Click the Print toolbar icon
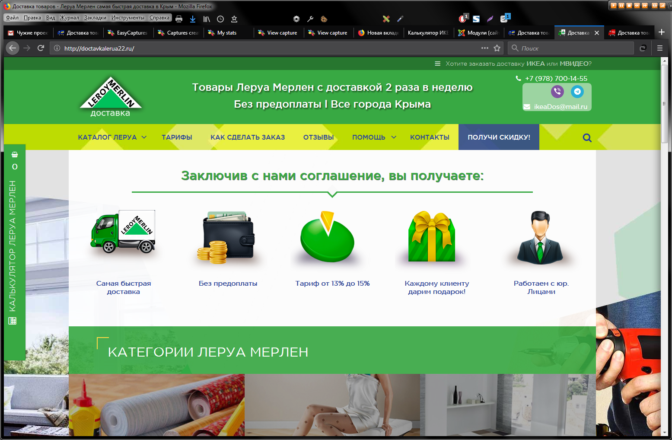The image size is (672, 440). (x=179, y=19)
